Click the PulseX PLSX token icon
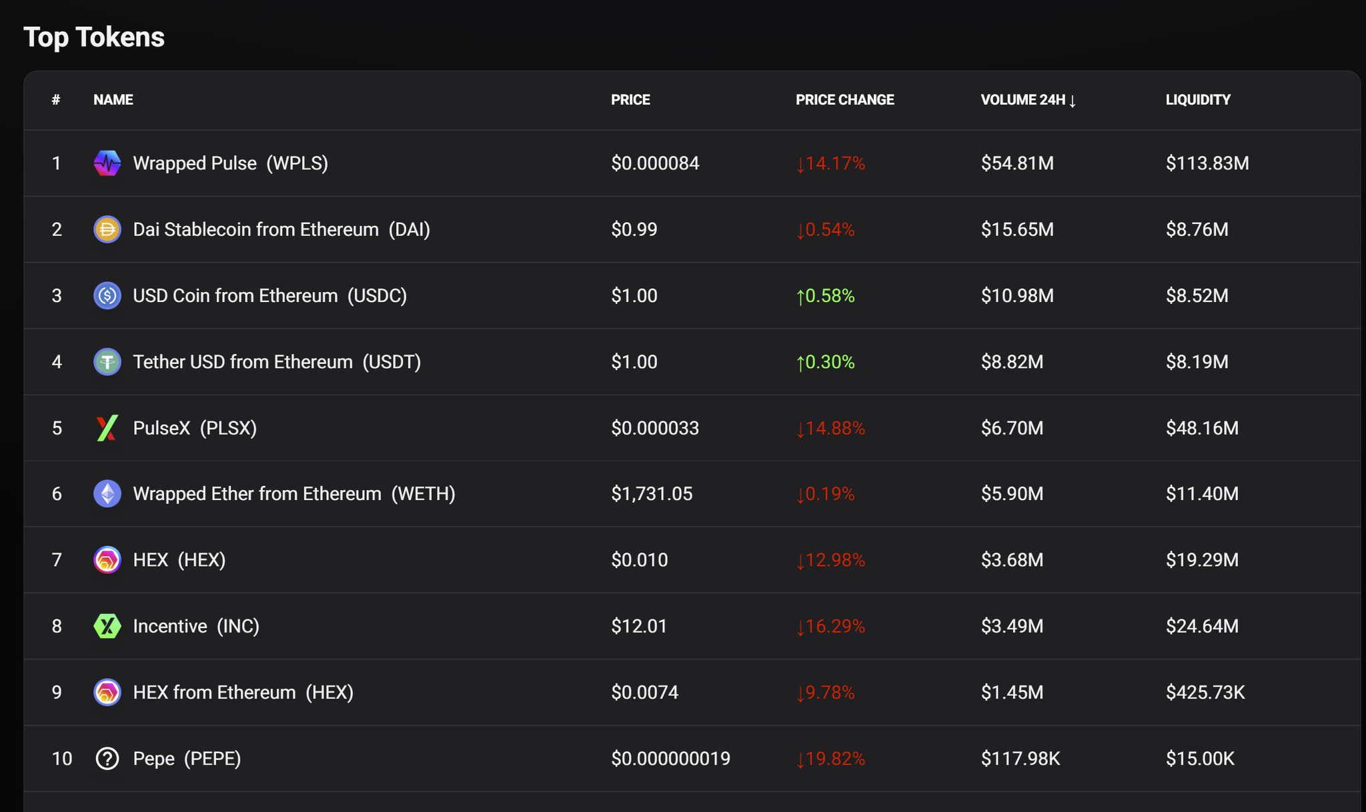The height and width of the screenshot is (812, 1366). click(107, 428)
